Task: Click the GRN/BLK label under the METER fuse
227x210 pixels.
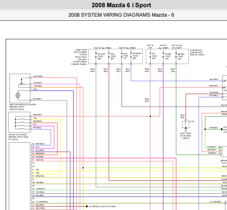Action: tap(173, 70)
